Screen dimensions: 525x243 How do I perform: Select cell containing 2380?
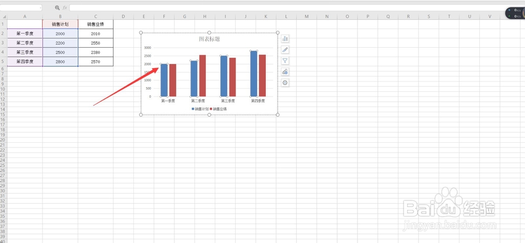pos(96,52)
